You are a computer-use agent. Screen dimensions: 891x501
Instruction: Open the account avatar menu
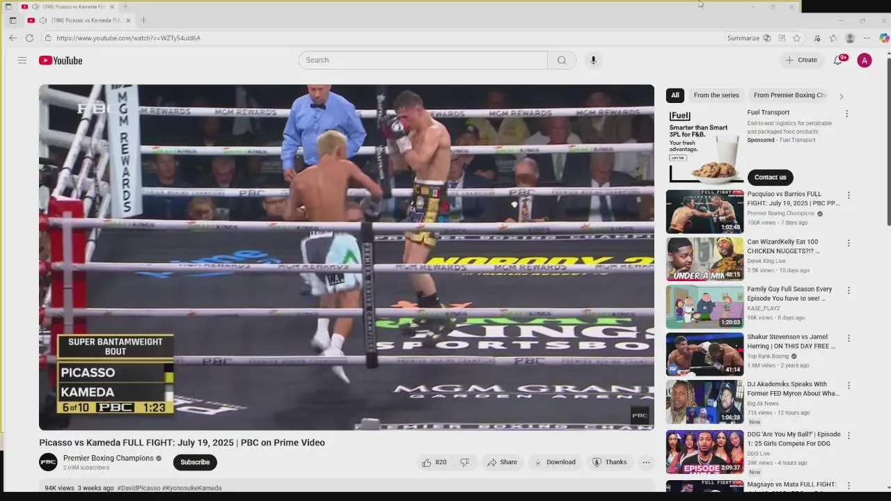(865, 61)
